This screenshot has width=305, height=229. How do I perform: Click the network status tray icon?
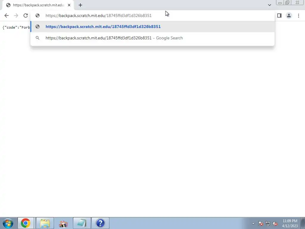click(268, 223)
